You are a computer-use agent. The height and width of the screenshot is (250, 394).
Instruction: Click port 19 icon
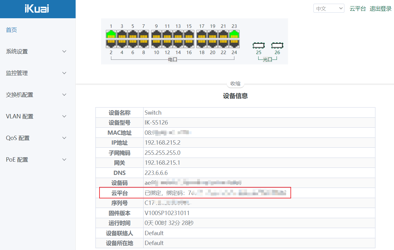coord(213,34)
